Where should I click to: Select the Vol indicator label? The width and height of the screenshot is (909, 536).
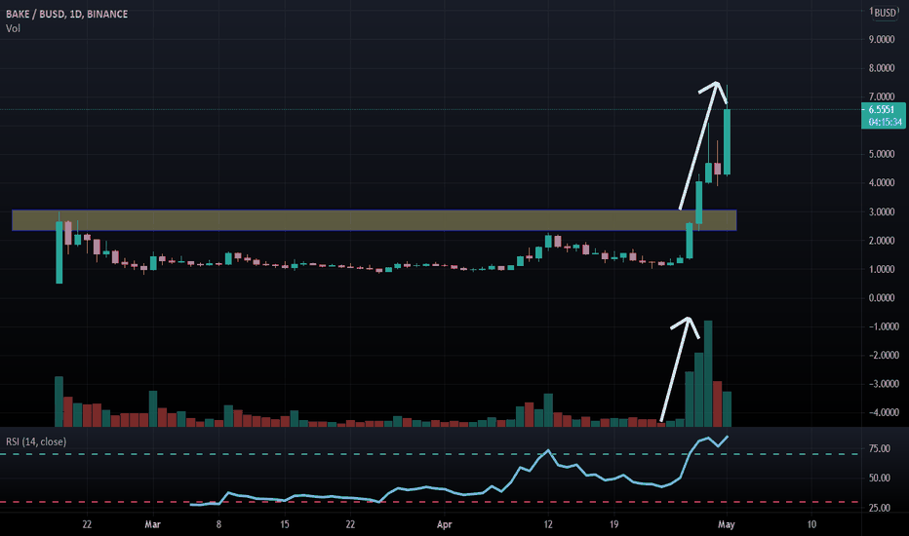[13, 28]
